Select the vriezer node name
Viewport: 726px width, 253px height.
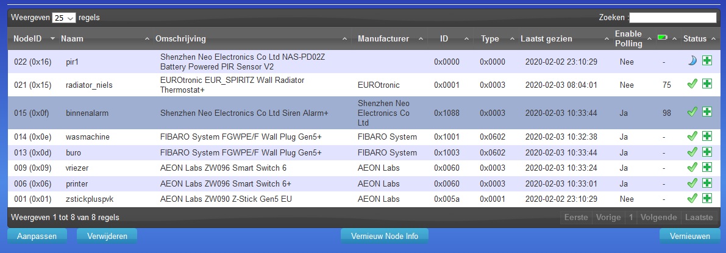(77, 168)
